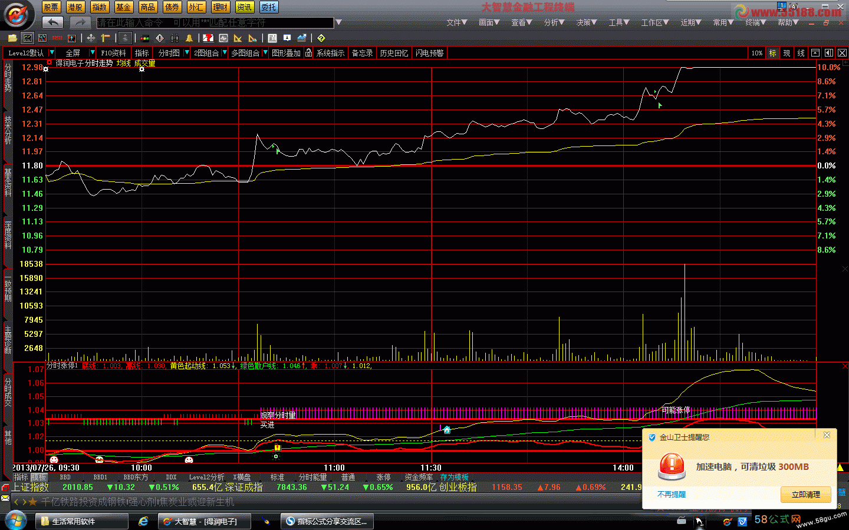The width and height of the screenshot is (849, 530).
Task: Toggle the 标 display button
Action: (x=772, y=53)
